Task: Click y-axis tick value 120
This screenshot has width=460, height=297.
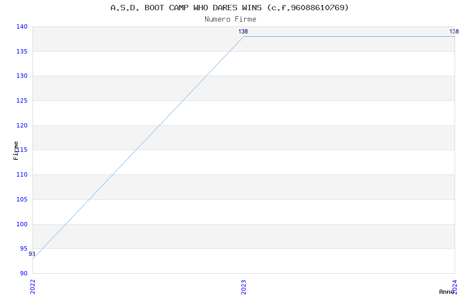Action: coord(22,125)
